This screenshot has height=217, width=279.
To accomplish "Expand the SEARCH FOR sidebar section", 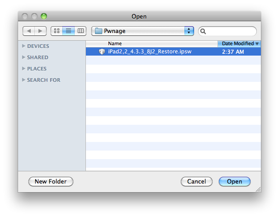I will (x=24, y=80).
